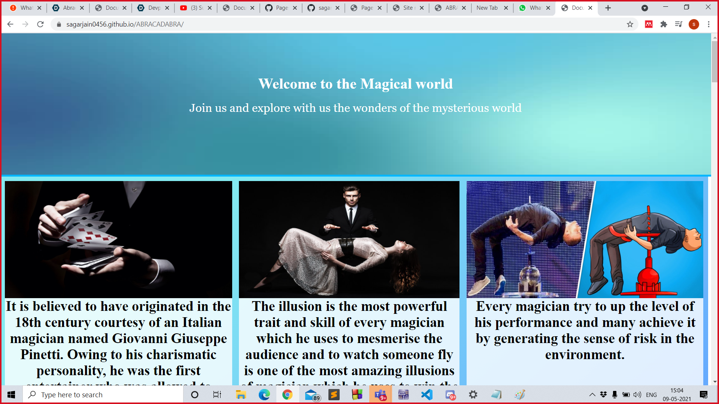Open Sublime Text from the taskbar
The height and width of the screenshot is (404, 719).
[334, 395]
